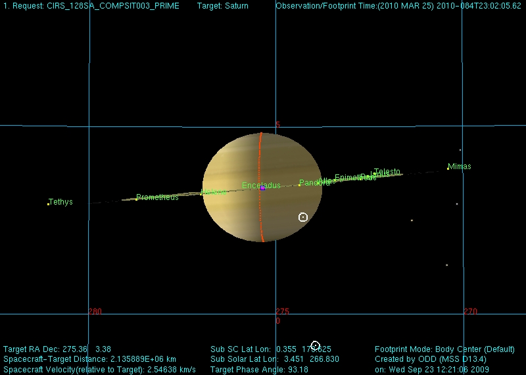
Task: Click the 275 right ascension grid label
Action: coord(281,311)
